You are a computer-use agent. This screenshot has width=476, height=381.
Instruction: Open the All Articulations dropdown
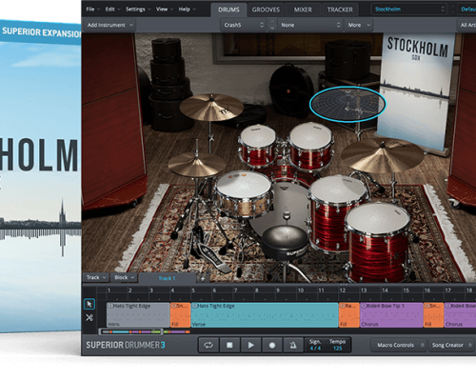point(466,25)
